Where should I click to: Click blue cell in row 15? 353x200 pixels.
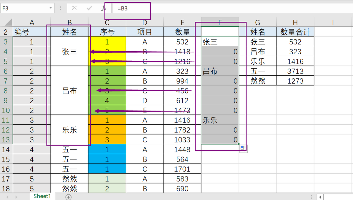pos(107,159)
